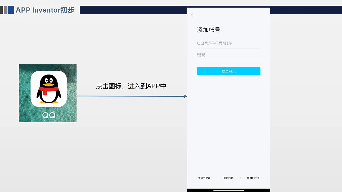Click the QQ label under the icon

(49, 115)
